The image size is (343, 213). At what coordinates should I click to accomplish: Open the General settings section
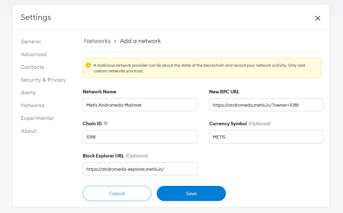(x=31, y=41)
